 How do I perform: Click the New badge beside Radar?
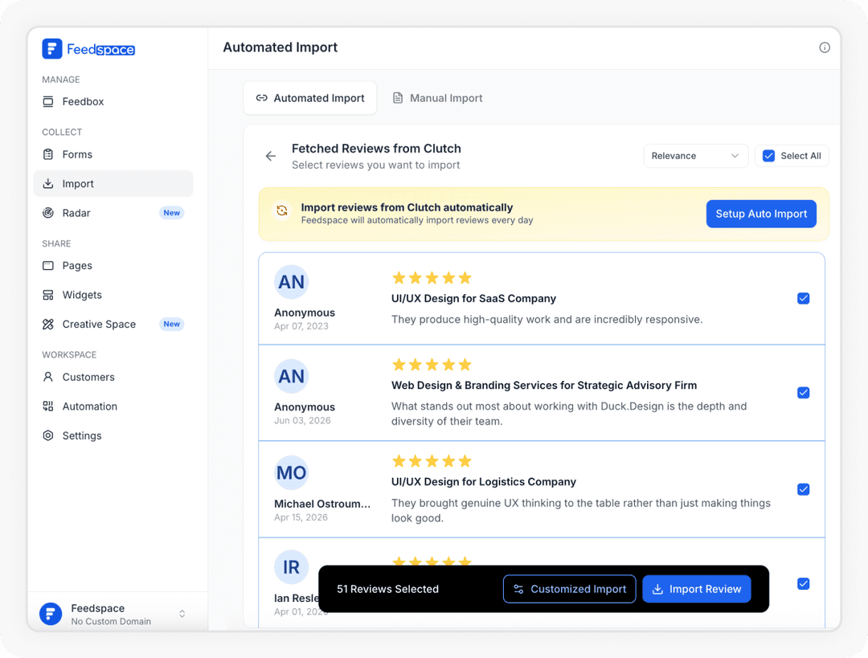click(x=172, y=213)
